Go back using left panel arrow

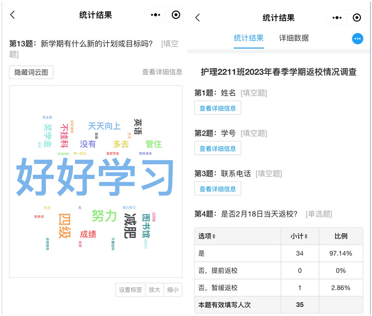tap(13, 15)
